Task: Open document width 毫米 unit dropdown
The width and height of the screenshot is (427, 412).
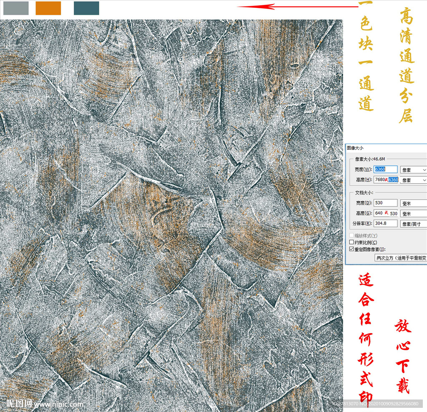Action: tap(413, 203)
